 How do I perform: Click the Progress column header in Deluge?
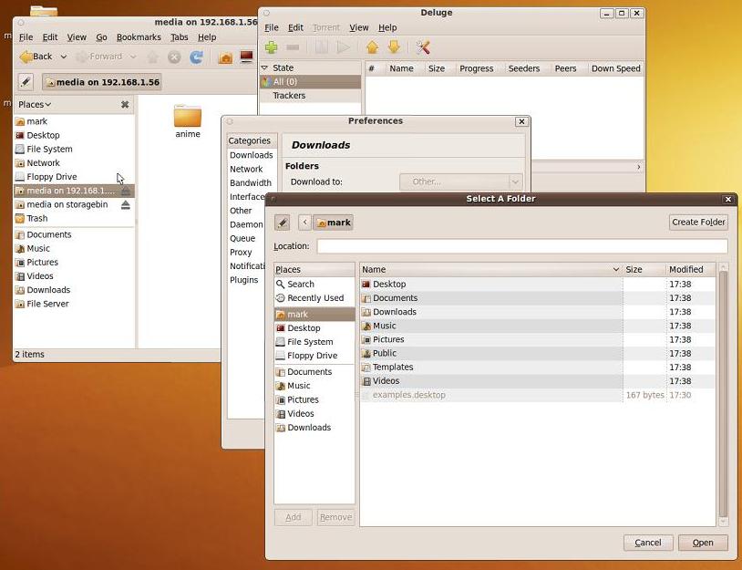(x=476, y=68)
